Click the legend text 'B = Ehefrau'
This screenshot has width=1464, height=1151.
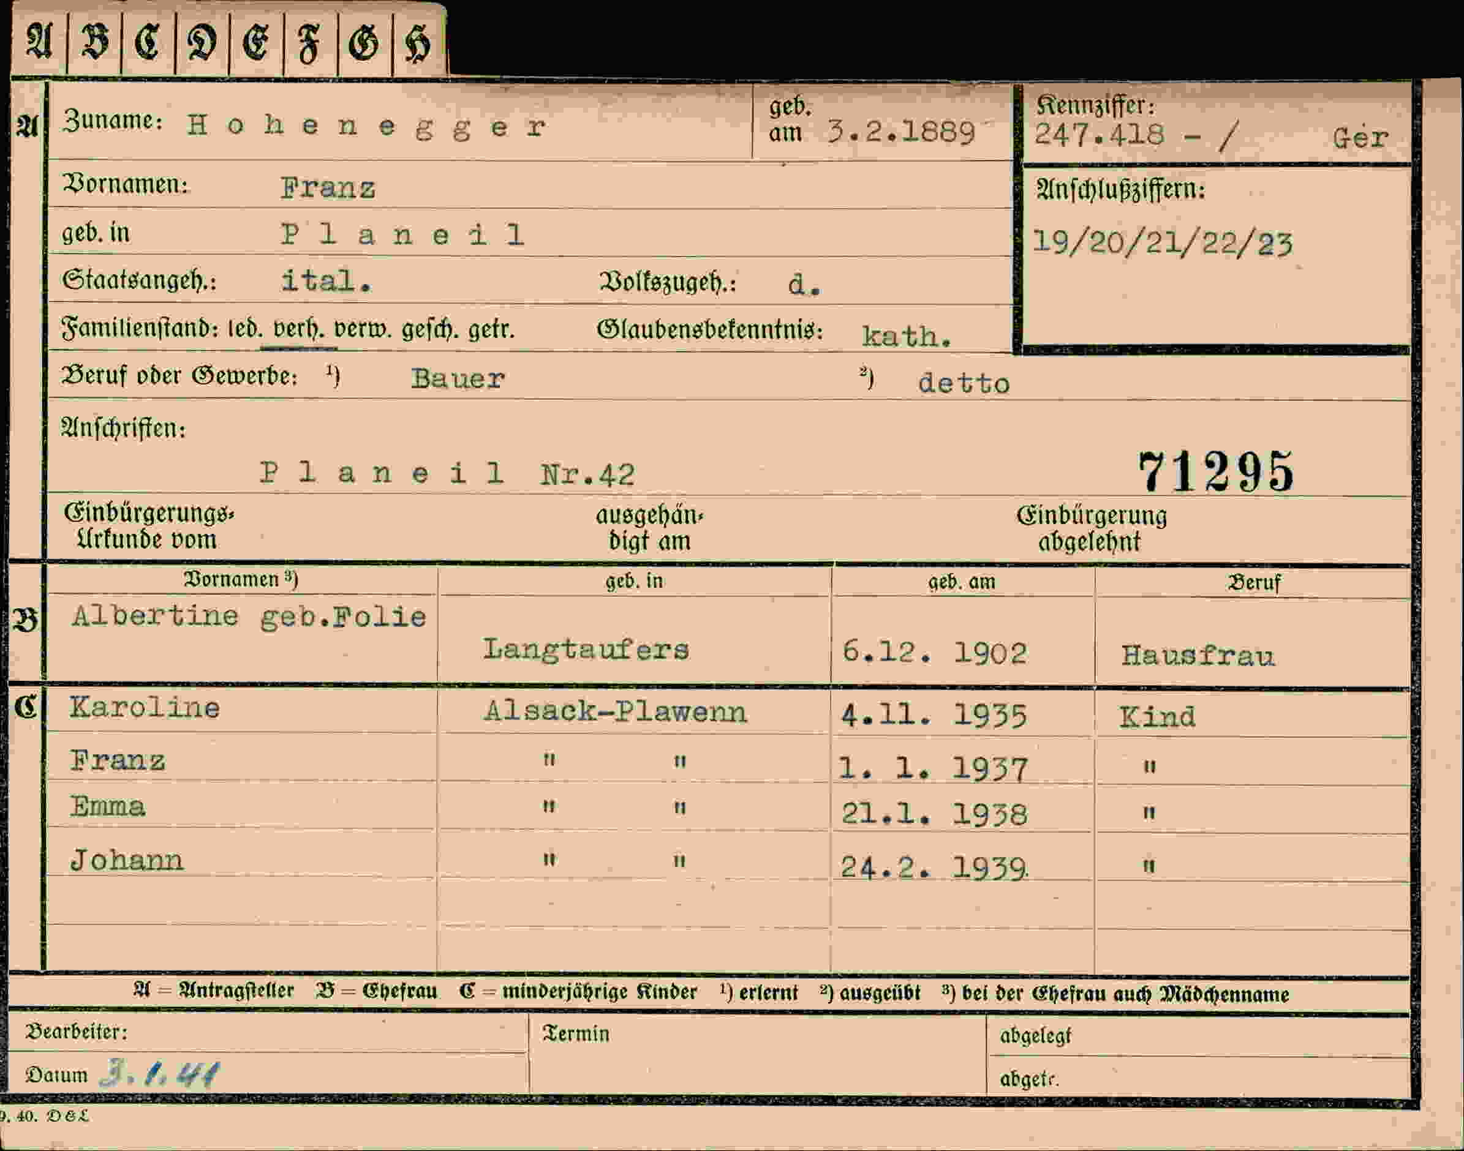[x=376, y=991]
